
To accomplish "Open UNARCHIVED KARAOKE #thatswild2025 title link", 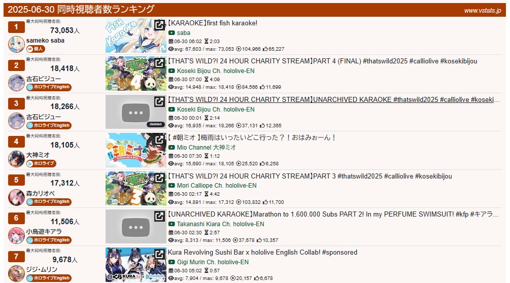I will 334,100.
